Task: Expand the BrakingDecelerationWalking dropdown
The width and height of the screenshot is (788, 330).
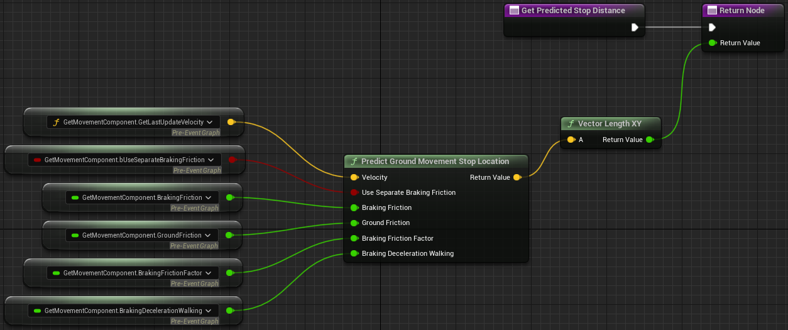Action: coord(210,311)
